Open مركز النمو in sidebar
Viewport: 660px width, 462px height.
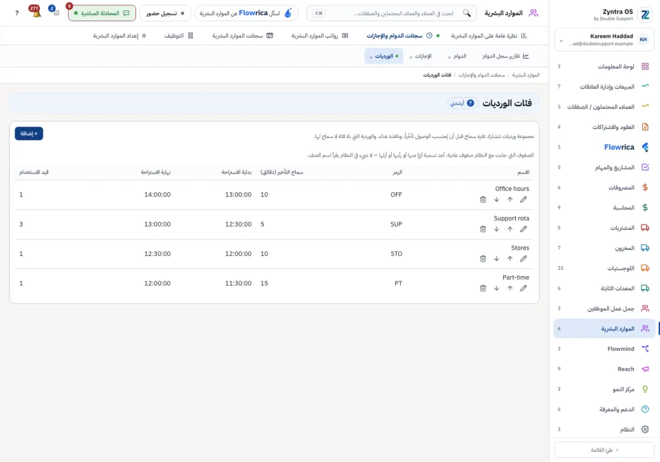click(604, 389)
